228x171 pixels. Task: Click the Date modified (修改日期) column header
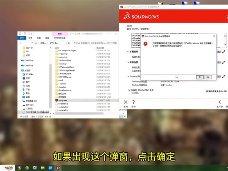tap(100, 48)
